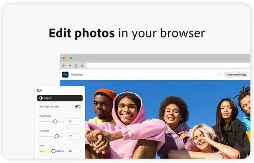This screenshot has height=163, width=254.
Task: Click the browser address bar
Action: tap(168, 66)
